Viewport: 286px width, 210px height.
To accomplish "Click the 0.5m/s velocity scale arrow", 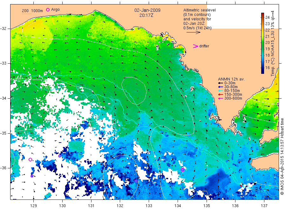I will click(193, 32).
